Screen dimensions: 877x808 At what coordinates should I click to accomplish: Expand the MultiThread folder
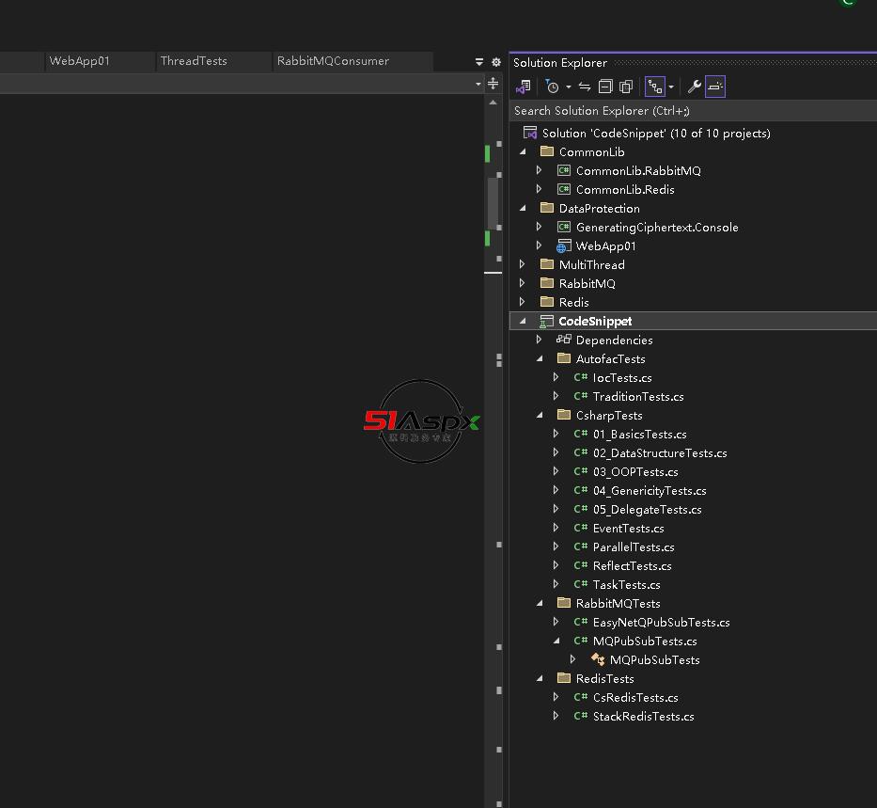coord(522,264)
